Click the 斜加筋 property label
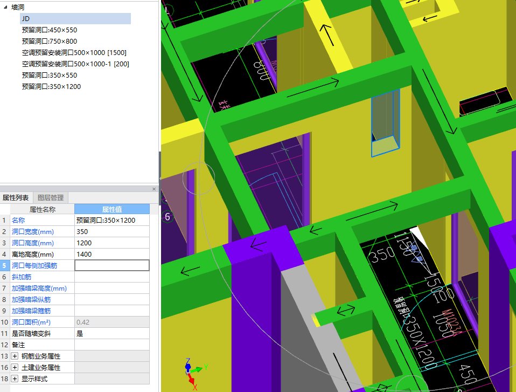This screenshot has width=516, height=392. click(x=22, y=277)
